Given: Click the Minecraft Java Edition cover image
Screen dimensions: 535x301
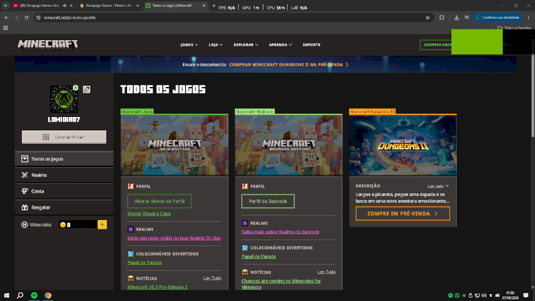Looking at the screenshot, I should click(175, 145).
